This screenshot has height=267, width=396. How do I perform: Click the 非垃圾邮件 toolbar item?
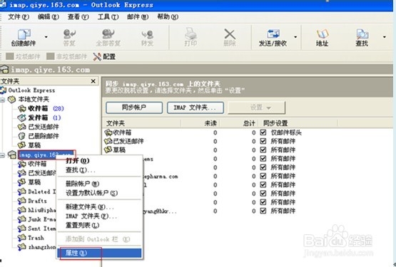point(67,56)
